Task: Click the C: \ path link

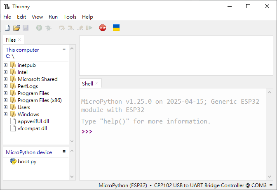Action: coord(10,56)
